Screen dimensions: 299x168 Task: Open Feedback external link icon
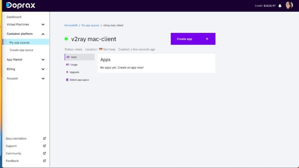pos(44,161)
